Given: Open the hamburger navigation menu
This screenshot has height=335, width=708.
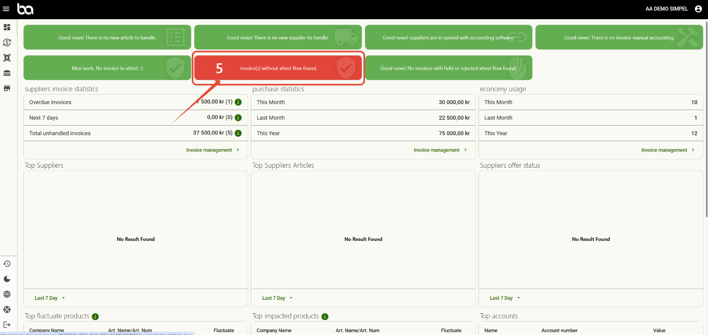Looking at the screenshot, I should point(6,9).
